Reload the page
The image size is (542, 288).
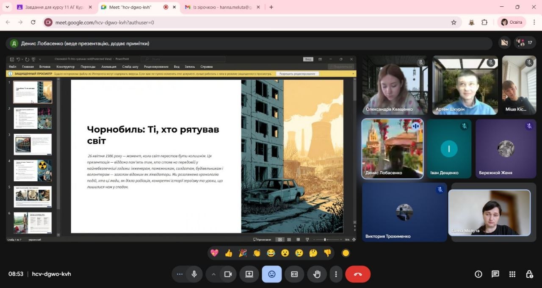click(x=33, y=22)
